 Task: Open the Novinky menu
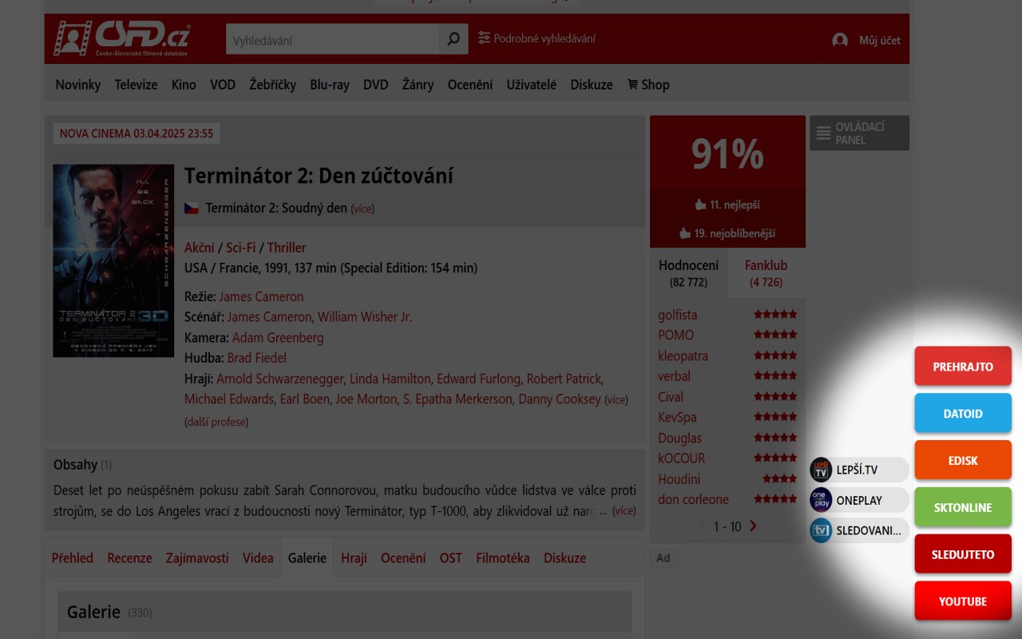(x=78, y=84)
